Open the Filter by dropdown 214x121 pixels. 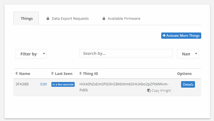click(31, 54)
